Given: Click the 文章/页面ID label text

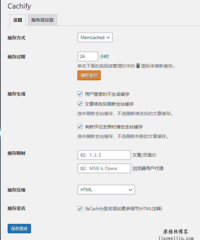Looking at the screenshot, I should coord(144,155).
